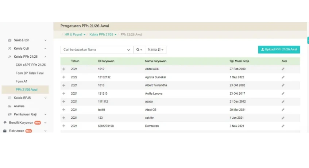Expand Rekrutmen menu chevron
This screenshot has width=309, height=168.
(45, 131)
